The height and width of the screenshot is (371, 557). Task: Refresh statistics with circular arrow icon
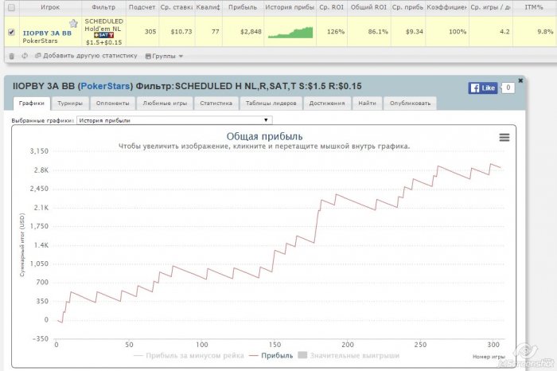tap(25, 56)
